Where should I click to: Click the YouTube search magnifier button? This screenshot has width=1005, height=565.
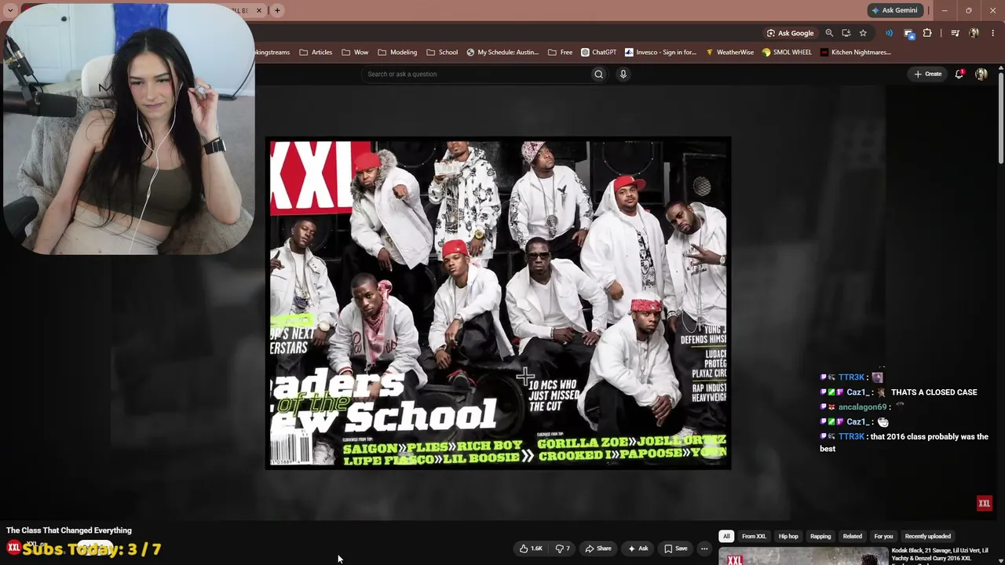point(598,74)
